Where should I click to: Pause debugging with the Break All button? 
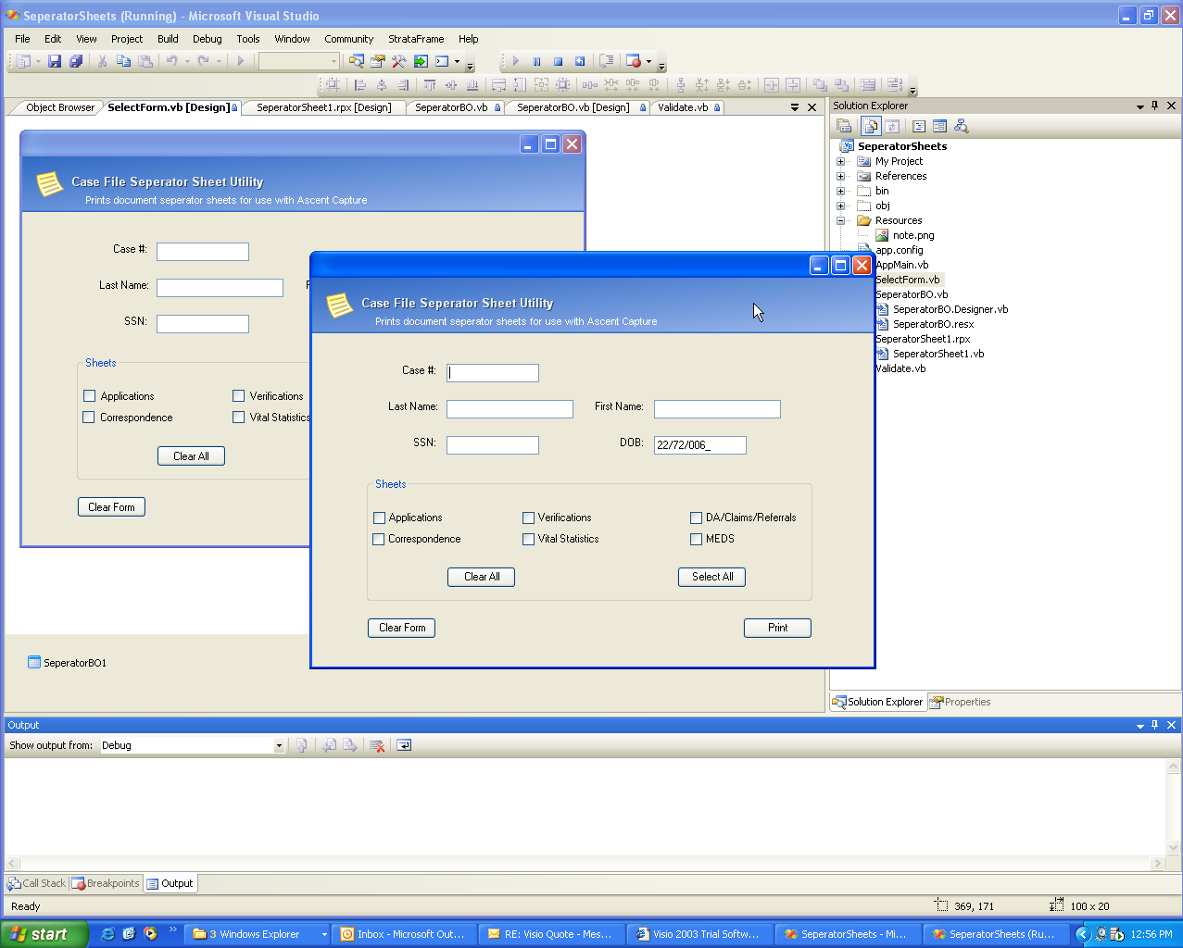click(x=536, y=61)
